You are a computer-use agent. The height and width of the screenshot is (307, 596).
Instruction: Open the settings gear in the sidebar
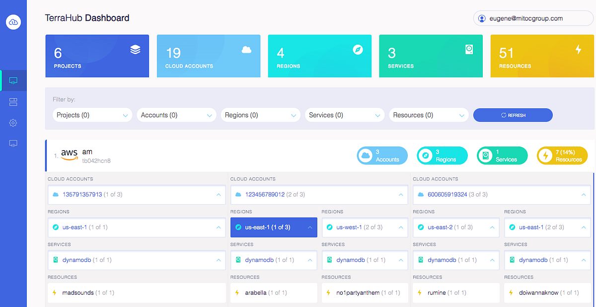(x=13, y=123)
